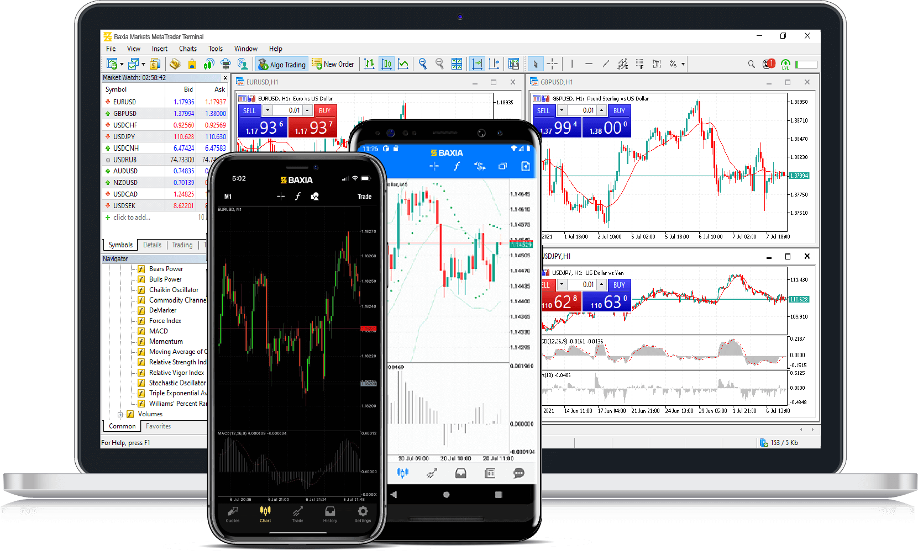918x551 pixels.
Task: Open the View menu
Action: 134,49
